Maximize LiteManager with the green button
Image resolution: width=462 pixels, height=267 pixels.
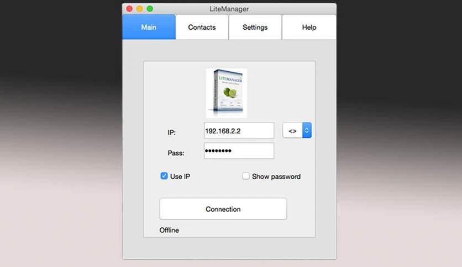pyautogui.click(x=150, y=9)
